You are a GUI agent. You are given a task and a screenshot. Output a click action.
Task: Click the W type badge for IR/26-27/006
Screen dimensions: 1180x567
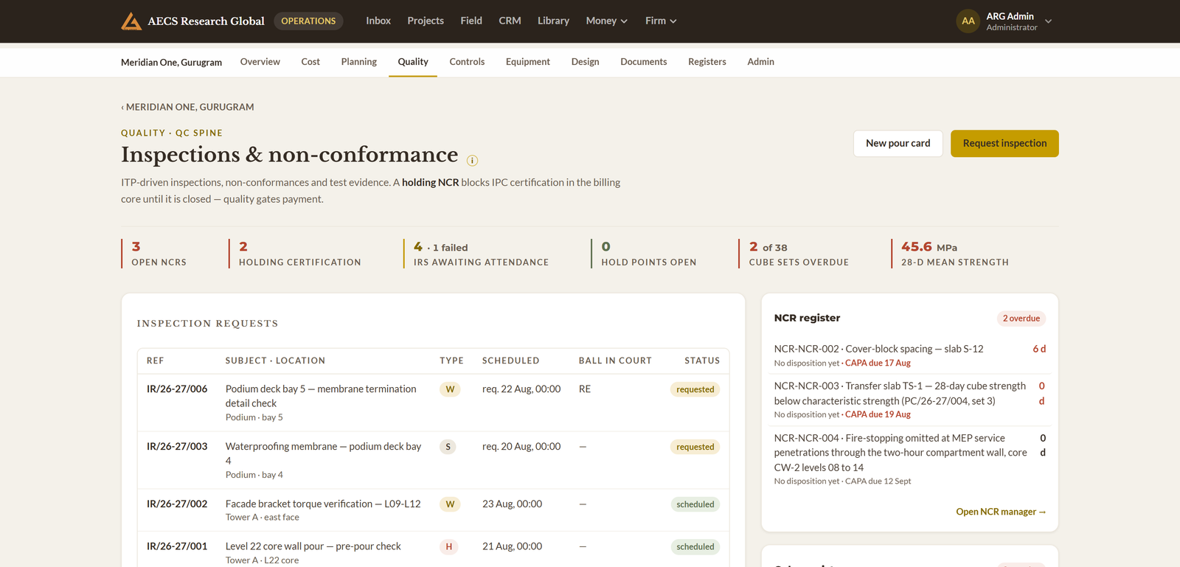(x=450, y=389)
